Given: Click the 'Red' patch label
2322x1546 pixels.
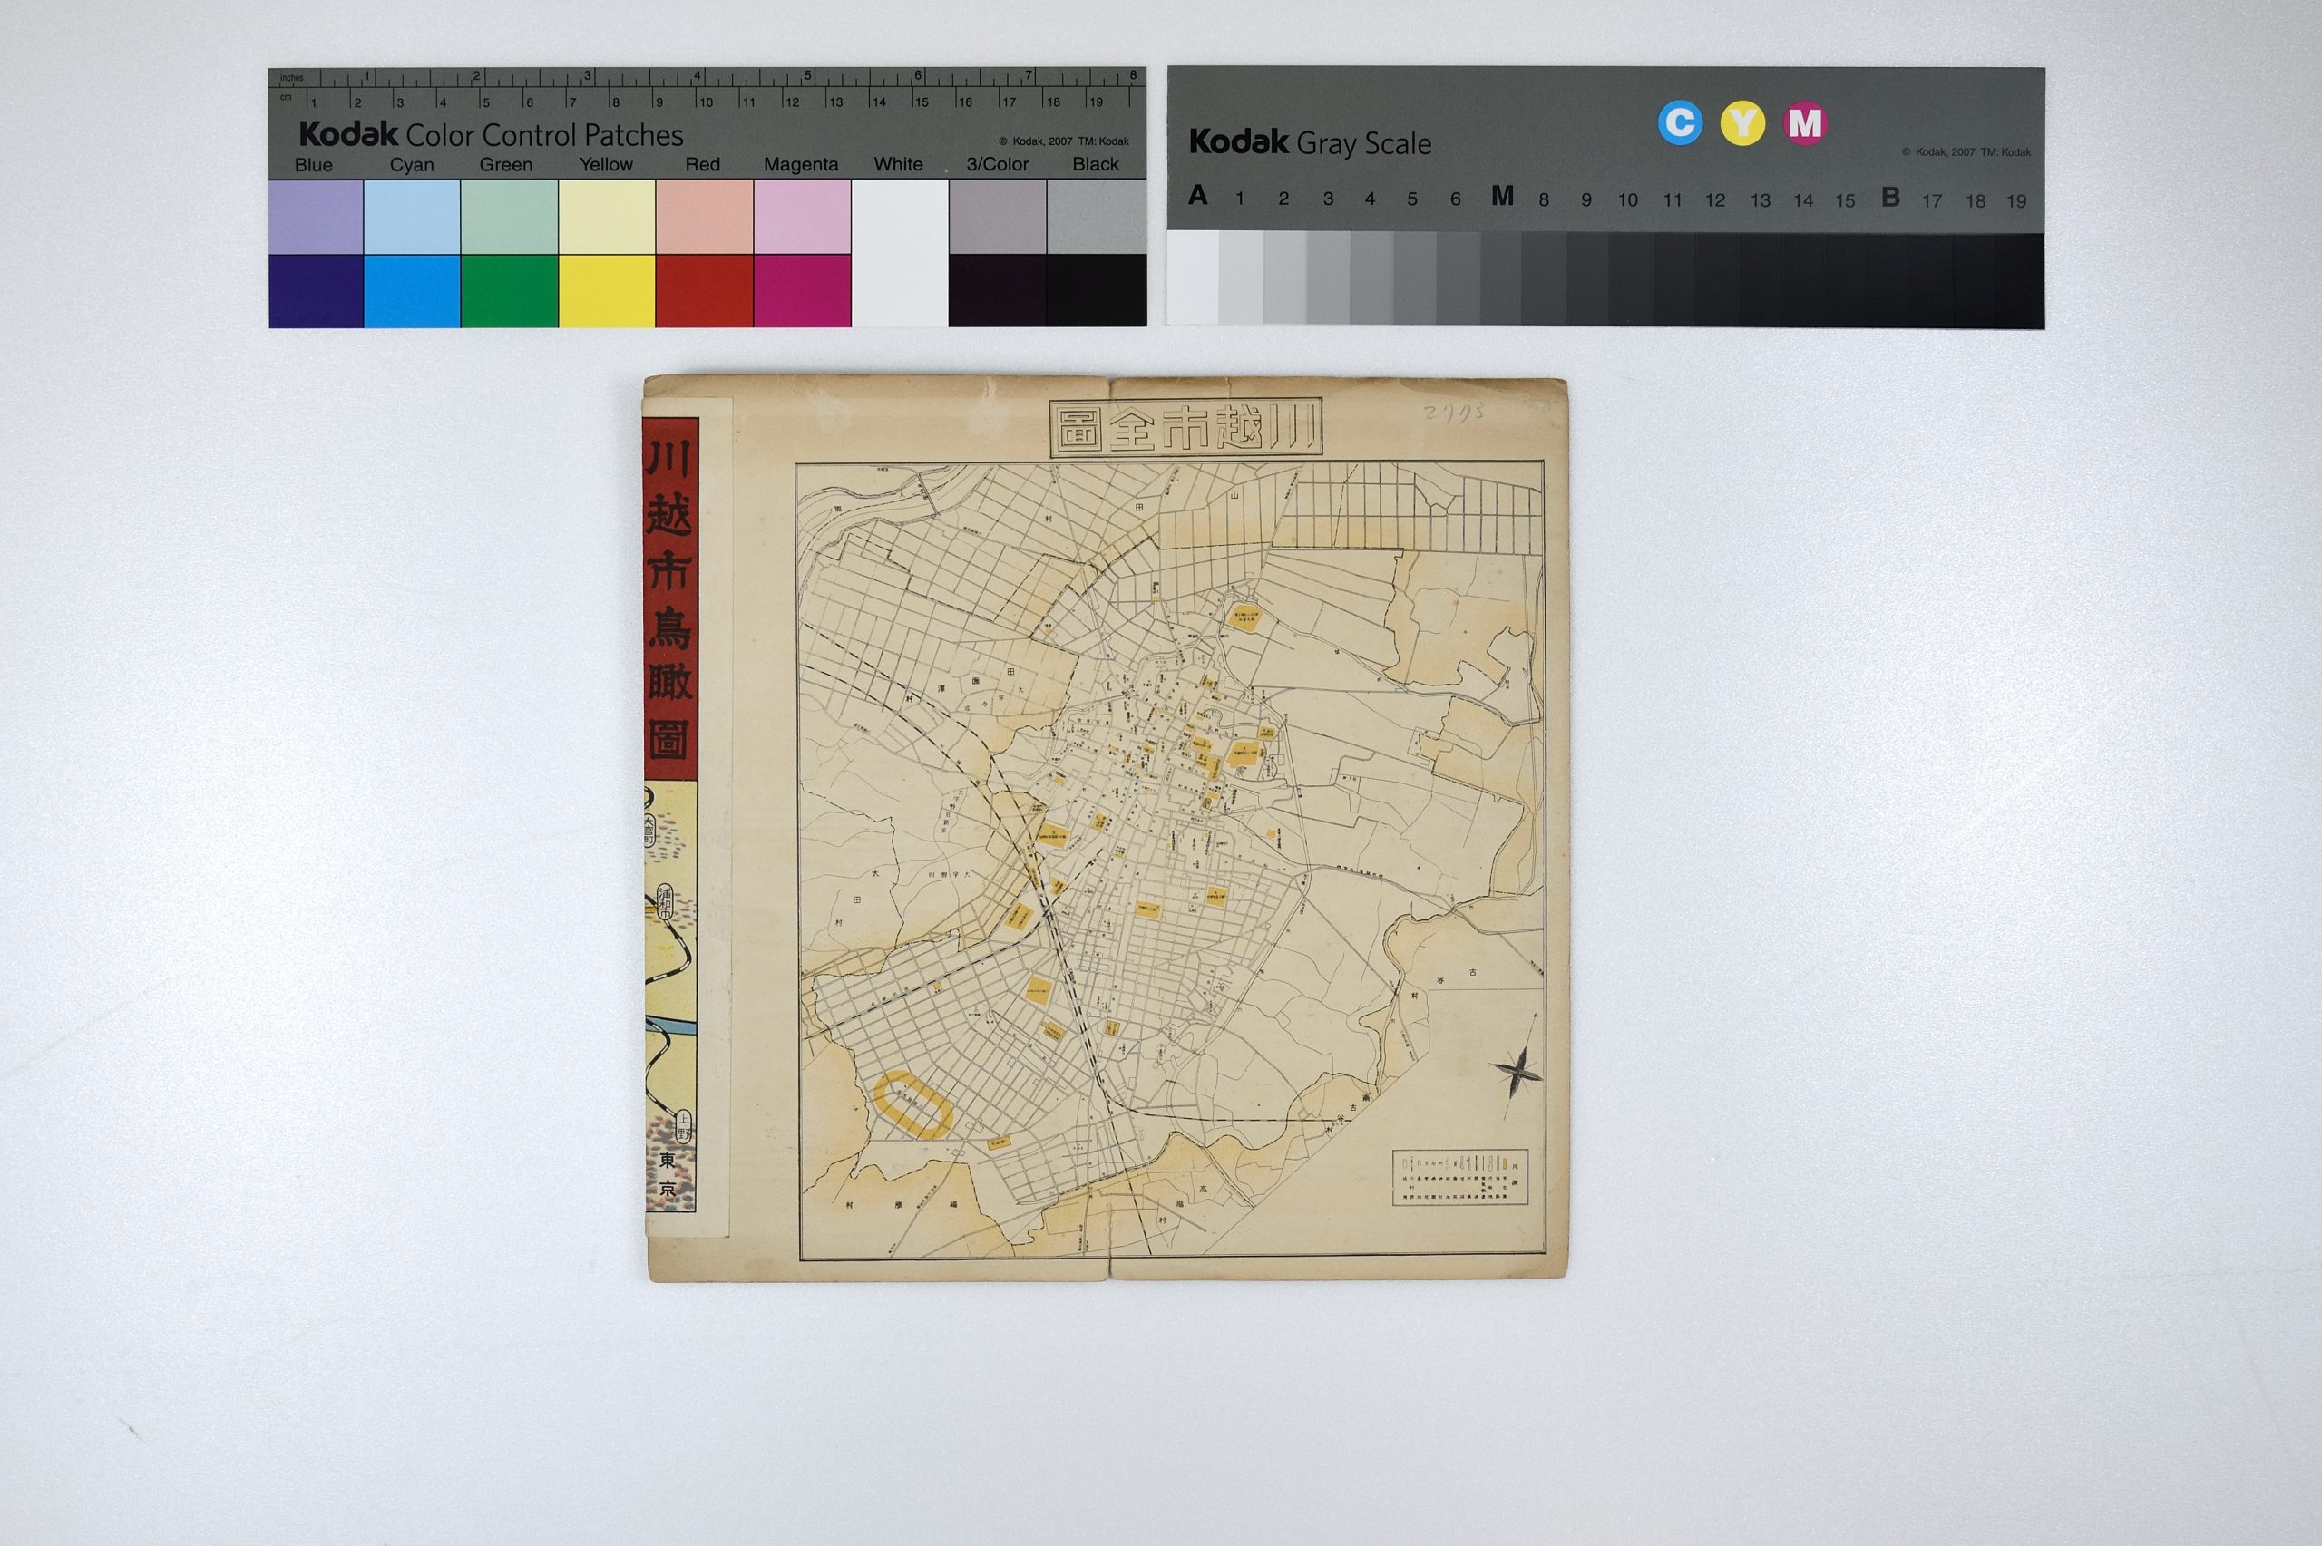Looking at the screenshot, I should pos(702,165).
